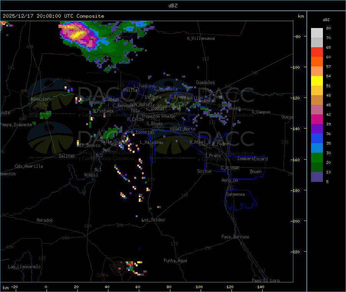346x292 pixels.
Task: Click the Pampa_Diamante label
Action: coord(16,125)
